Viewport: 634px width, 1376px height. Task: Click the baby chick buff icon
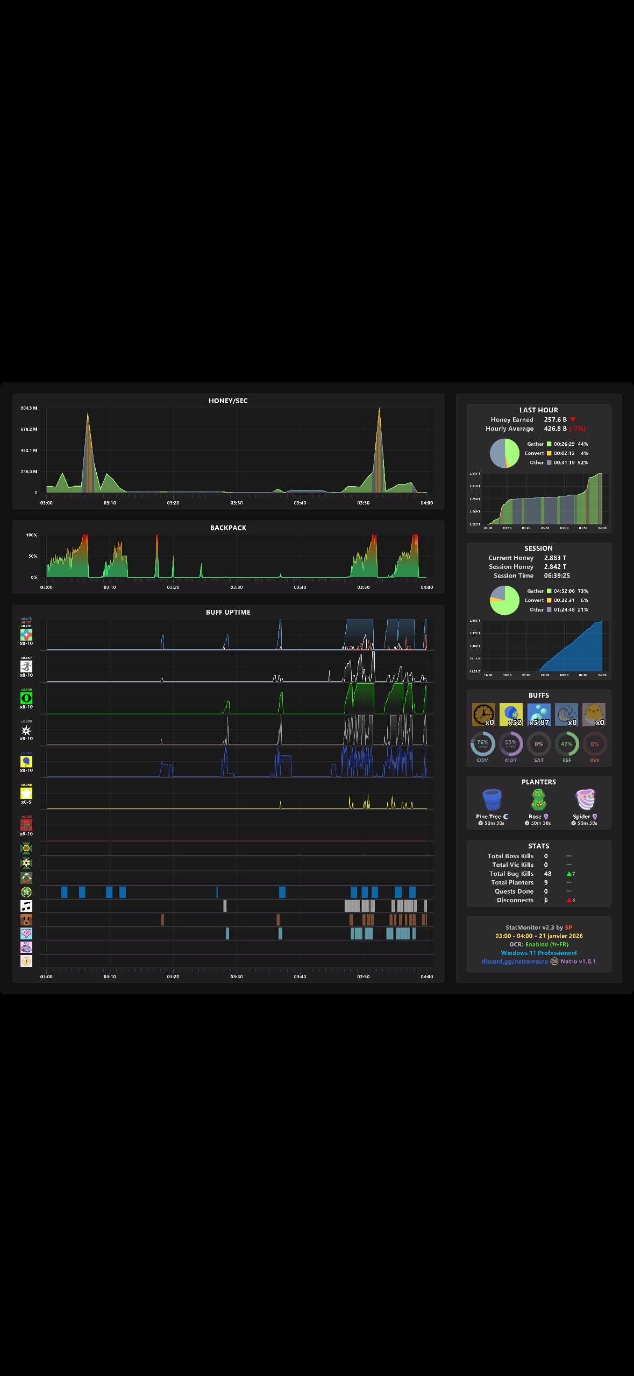pos(594,714)
